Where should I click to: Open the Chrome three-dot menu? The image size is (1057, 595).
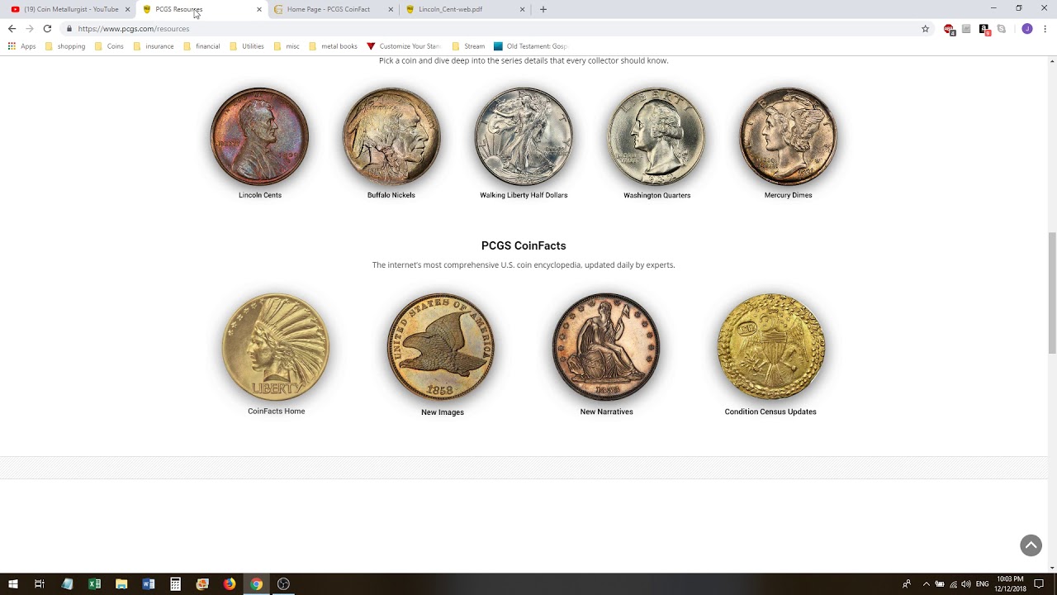coord(1045,29)
